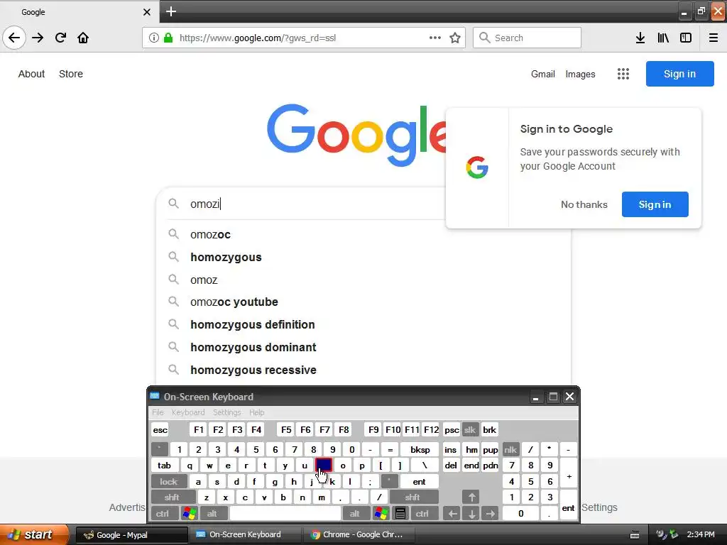Open the Library bookshelf icon

tap(663, 38)
